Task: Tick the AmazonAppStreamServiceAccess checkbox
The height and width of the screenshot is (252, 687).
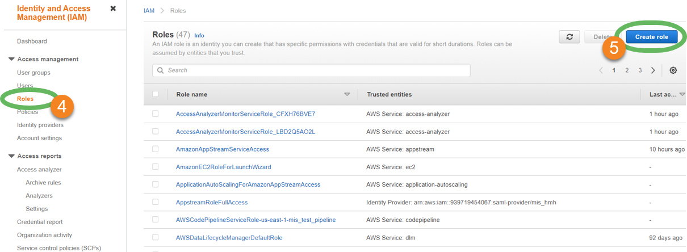Action: pos(156,149)
